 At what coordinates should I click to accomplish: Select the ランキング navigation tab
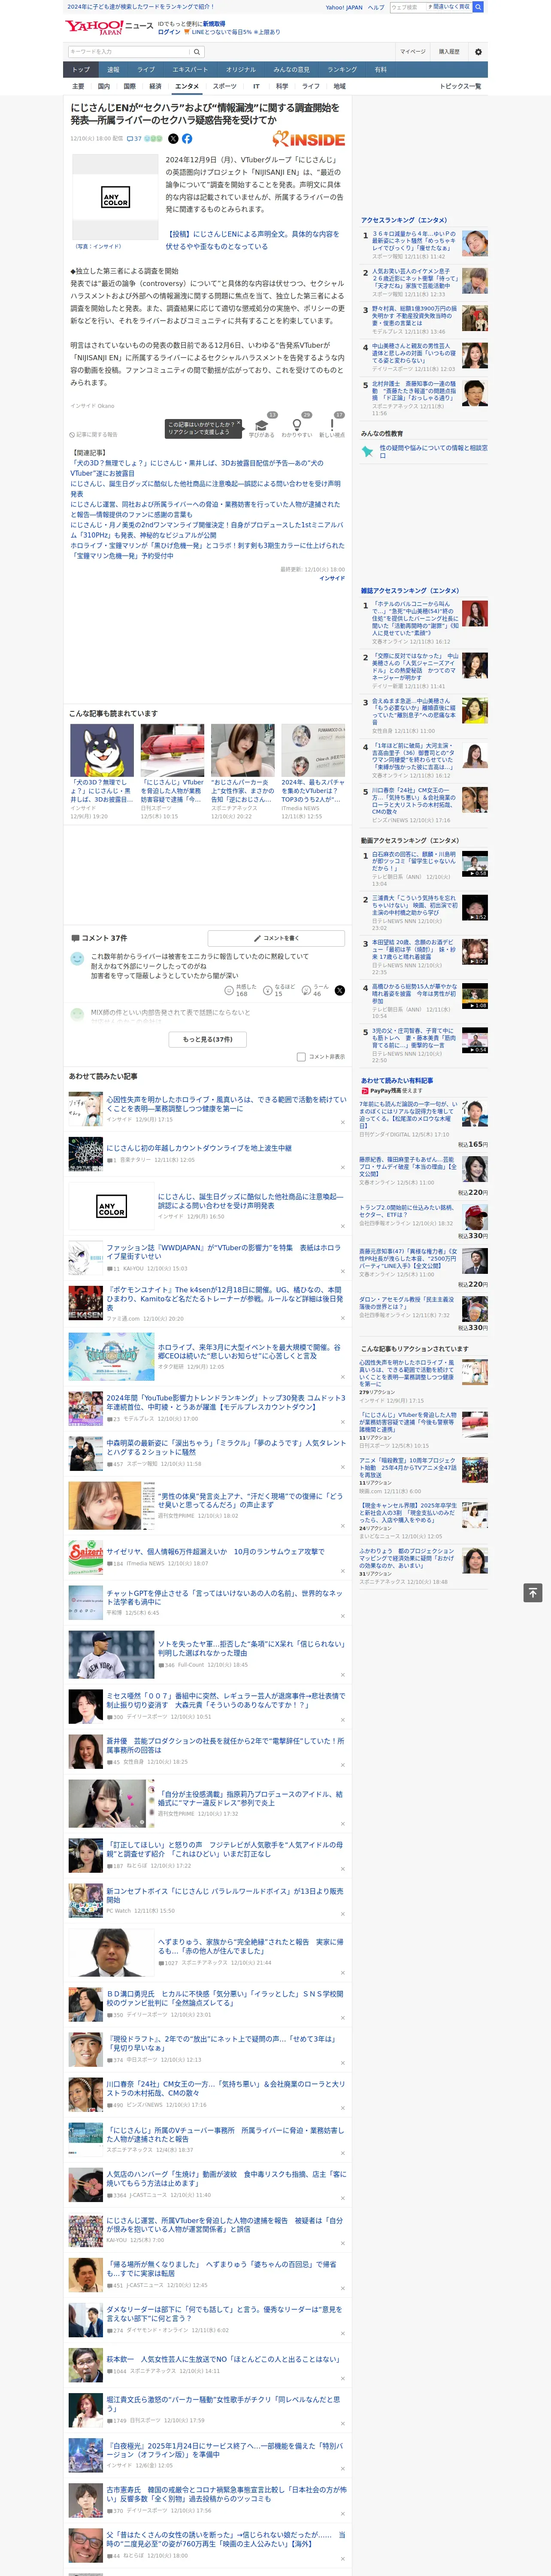pyautogui.click(x=342, y=70)
